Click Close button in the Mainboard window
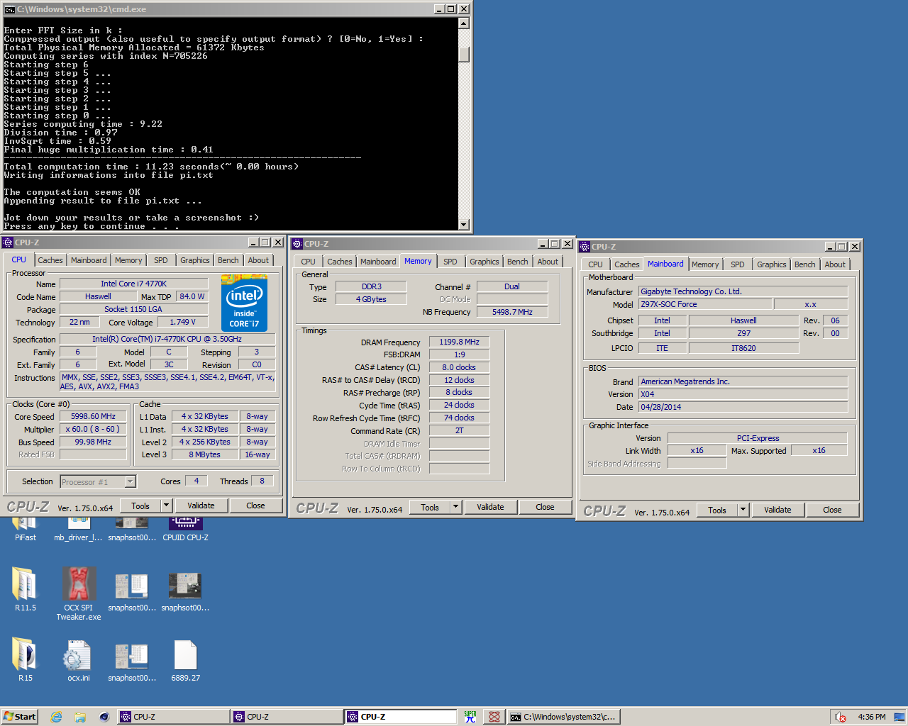 pyautogui.click(x=832, y=510)
